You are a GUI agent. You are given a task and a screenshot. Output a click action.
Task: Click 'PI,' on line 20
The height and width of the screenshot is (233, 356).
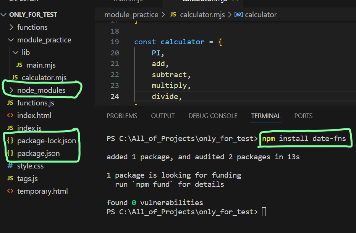tap(158, 53)
